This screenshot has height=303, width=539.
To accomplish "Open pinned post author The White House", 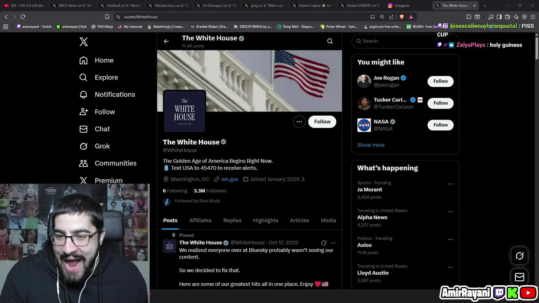I will (x=200, y=243).
